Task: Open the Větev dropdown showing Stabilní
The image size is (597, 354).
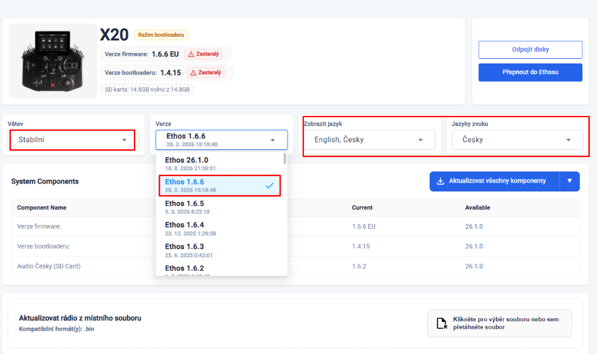Action: coord(72,140)
